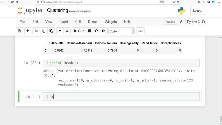This screenshot has width=222, height=125.
Task: Run the current cell
Action: tap(79, 31)
